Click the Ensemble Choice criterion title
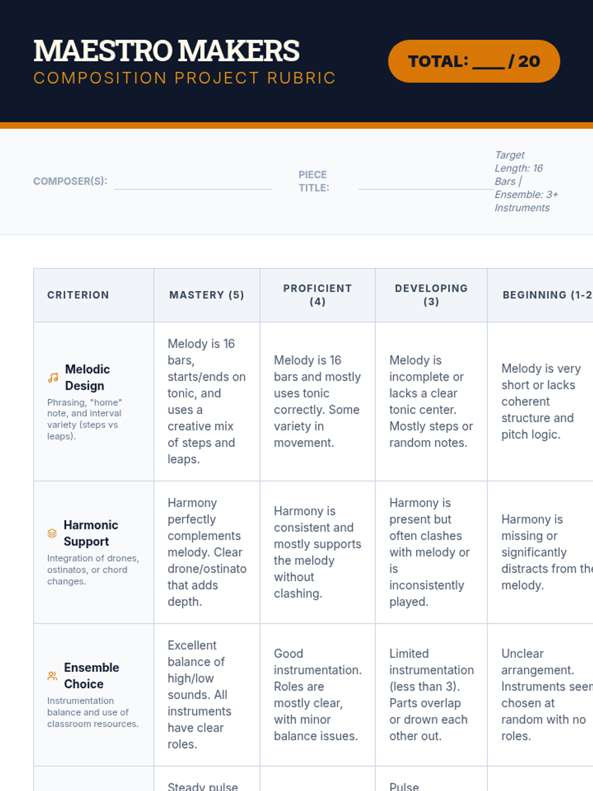The width and height of the screenshot is (593, 791). (91, 676)
